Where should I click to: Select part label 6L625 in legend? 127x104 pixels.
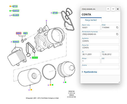(16, 15)
